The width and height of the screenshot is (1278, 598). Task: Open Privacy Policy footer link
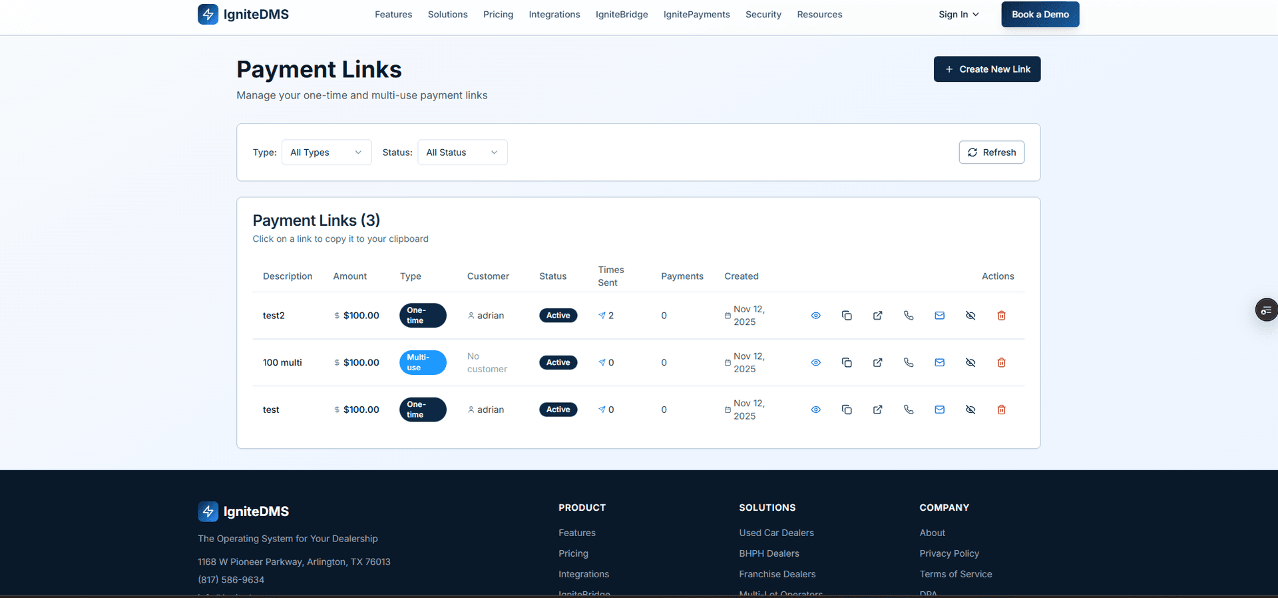pos(949,553)
